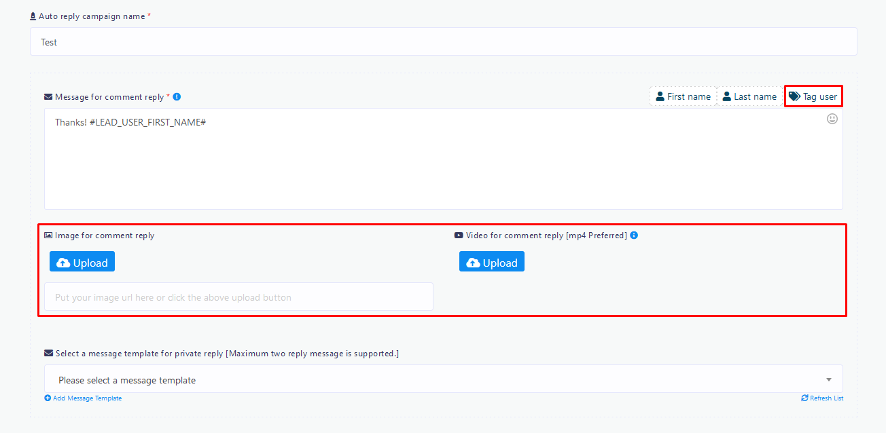The width and height of the screenshot is (886, 433).
Task: Click video icon beside Video for comment reply
Action: click(x=459, y=236)
